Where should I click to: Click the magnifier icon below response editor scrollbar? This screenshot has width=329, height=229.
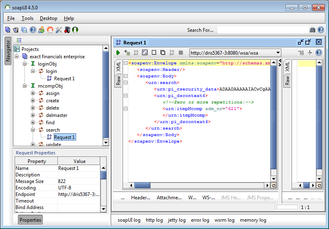click(319, 185)
